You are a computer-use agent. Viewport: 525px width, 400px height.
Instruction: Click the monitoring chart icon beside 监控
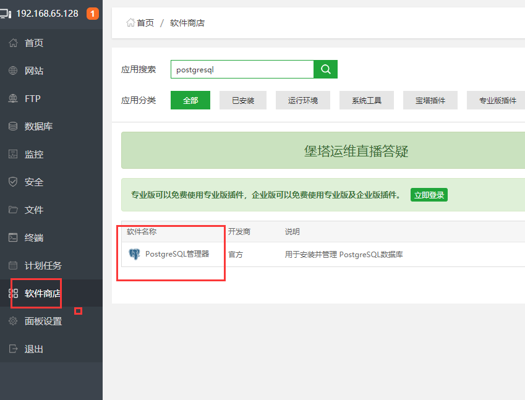13,154
